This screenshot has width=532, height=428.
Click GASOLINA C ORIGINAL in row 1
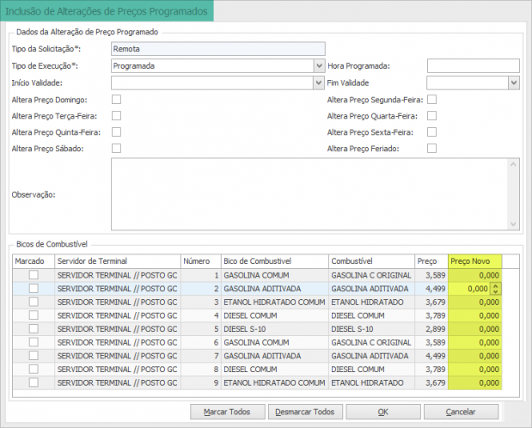(371, 275)
